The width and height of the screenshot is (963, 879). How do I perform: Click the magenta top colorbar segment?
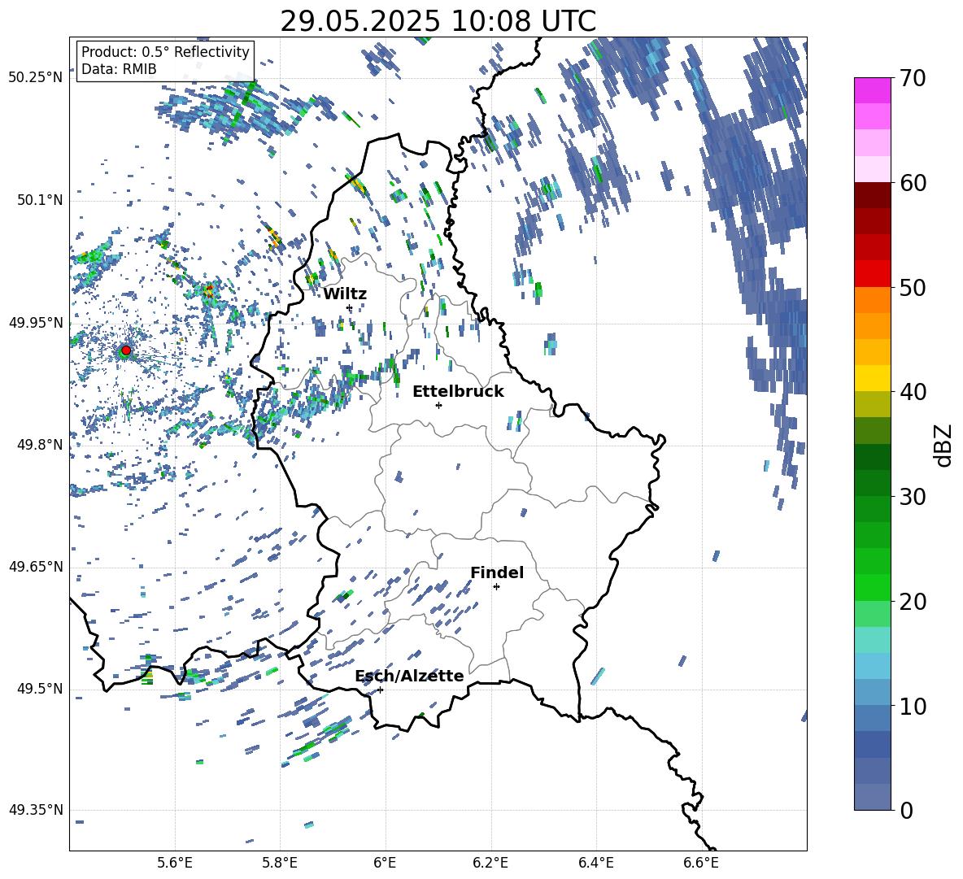(872, 91)
